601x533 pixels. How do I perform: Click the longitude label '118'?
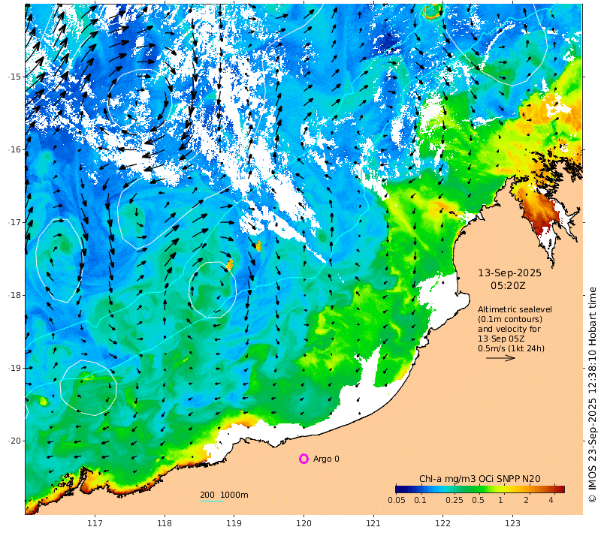pyautogui.click(x=165, y=523)
